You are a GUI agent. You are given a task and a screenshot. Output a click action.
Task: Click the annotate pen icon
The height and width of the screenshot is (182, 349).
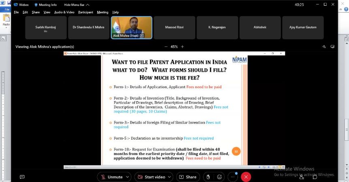coord(323,47)
